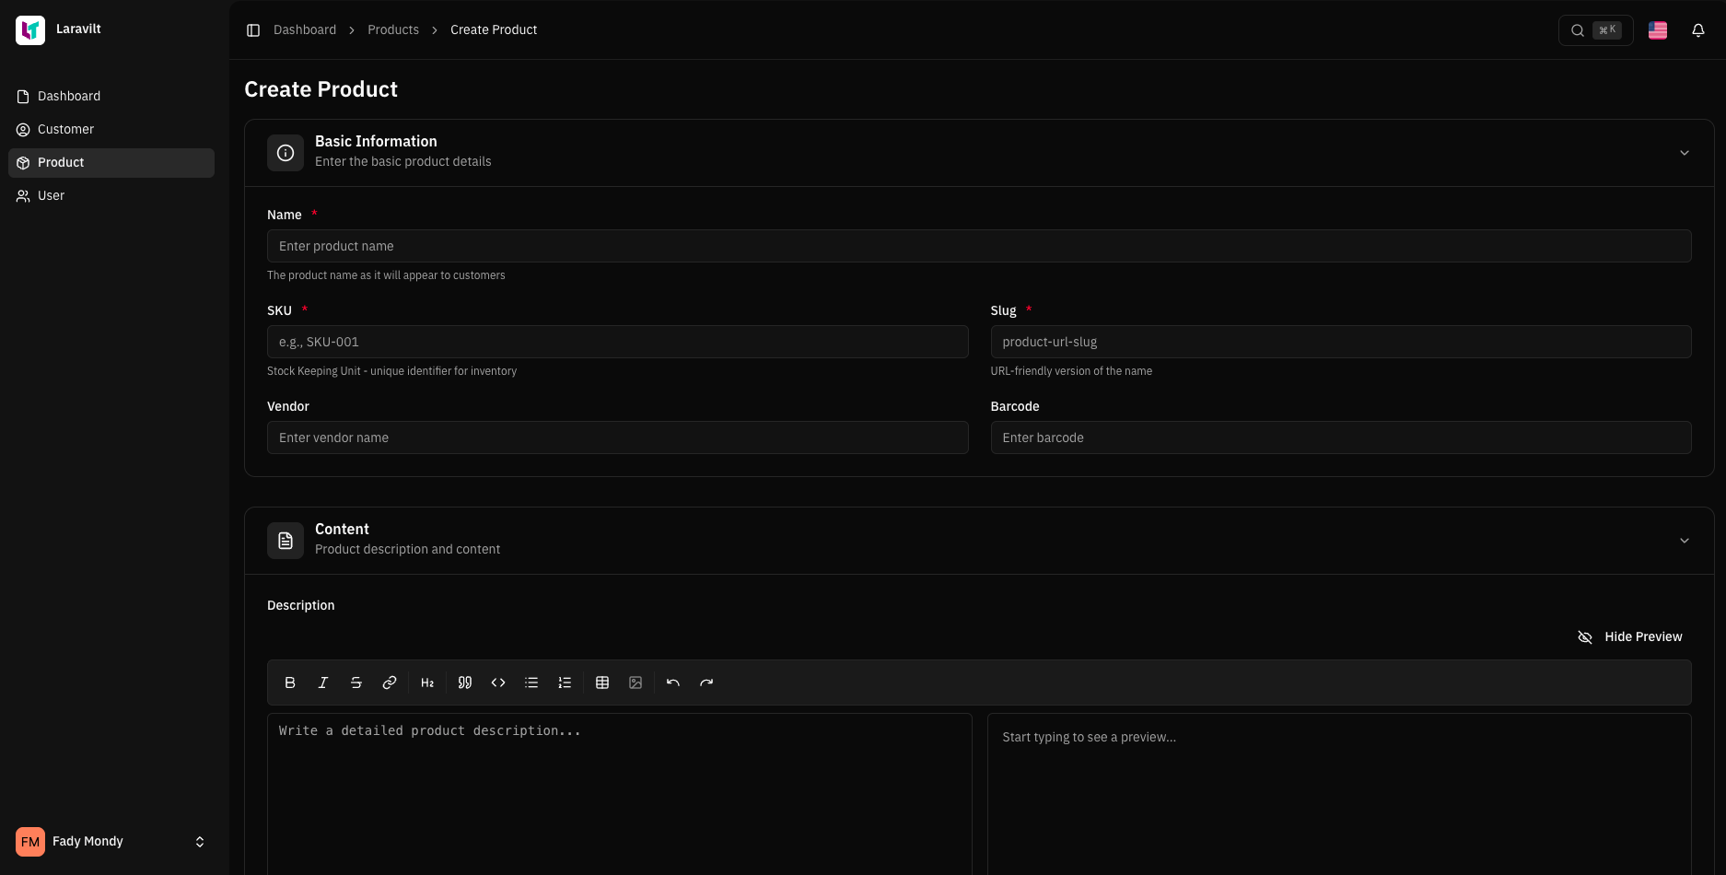Insert a link using toolbar icon
Screen dimensions: 1726x875
(x=390, y=682)
